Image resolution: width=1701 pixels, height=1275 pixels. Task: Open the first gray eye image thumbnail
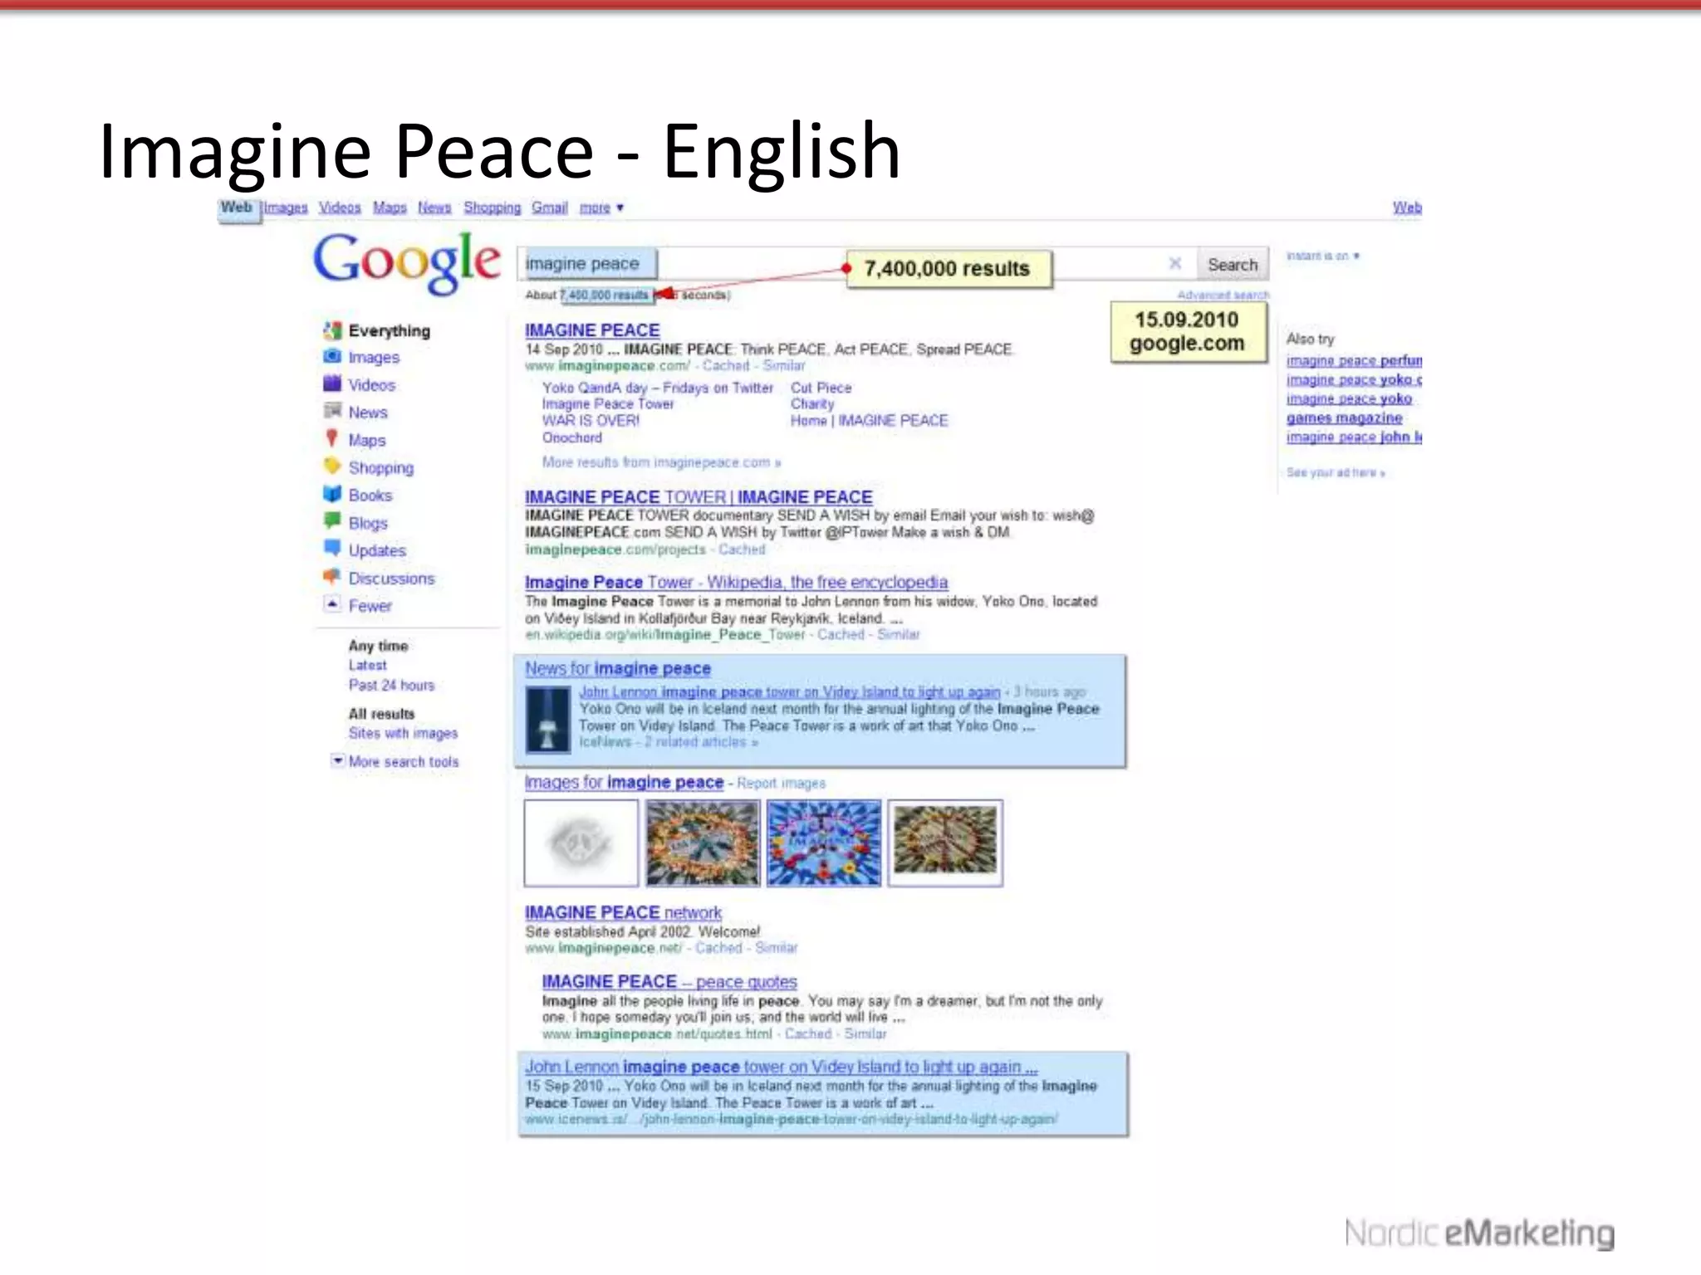tap(581, 843)
